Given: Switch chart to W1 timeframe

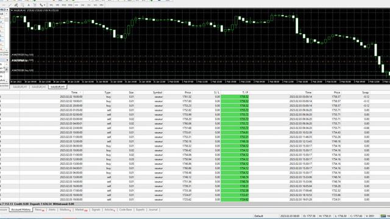Looking at the screenshot, I should point(95,5).
